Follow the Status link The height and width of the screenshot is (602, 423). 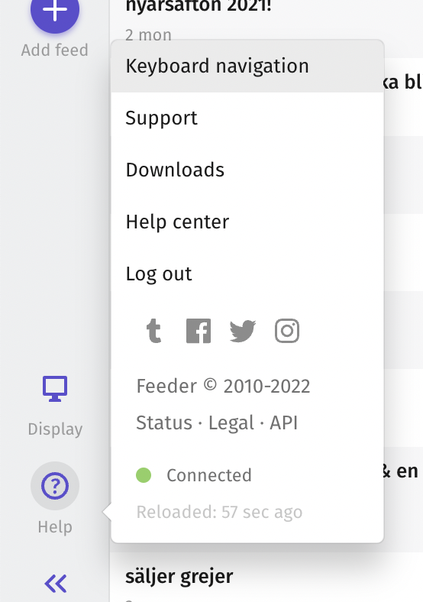(164, 422)
